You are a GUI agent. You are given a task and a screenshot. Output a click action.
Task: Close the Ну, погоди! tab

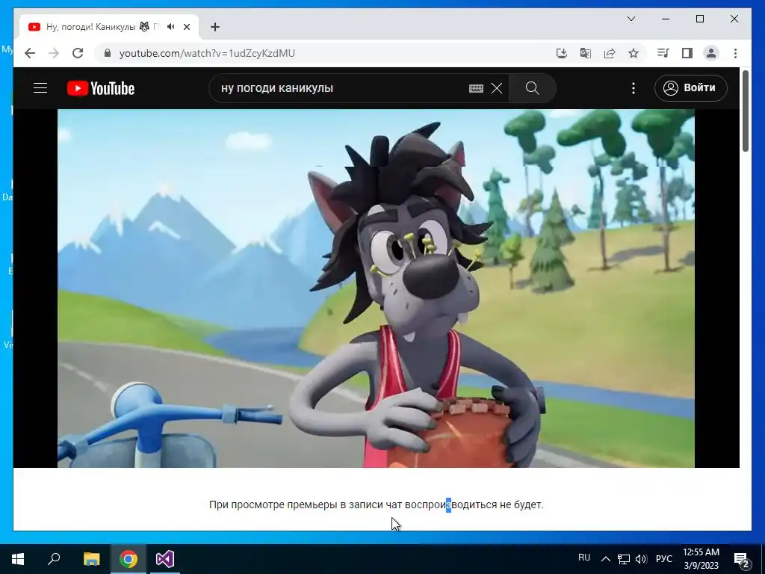pos(187,27)
